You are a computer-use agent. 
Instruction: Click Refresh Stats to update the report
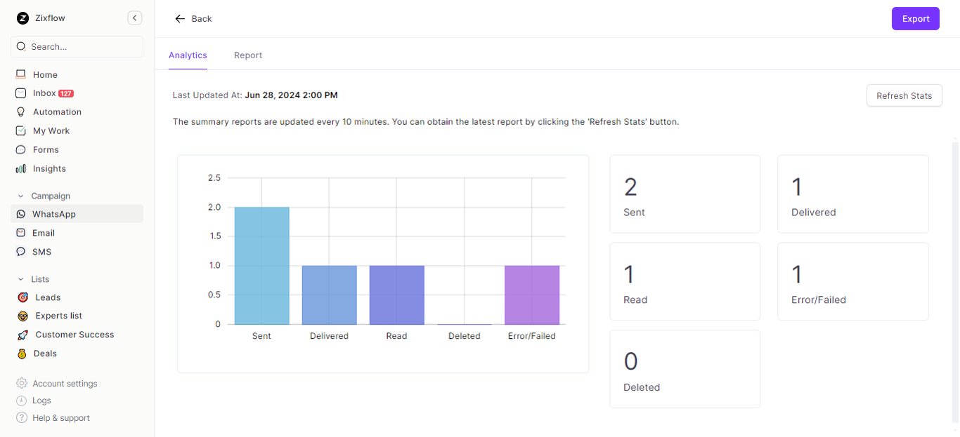(x=904, y=95)
